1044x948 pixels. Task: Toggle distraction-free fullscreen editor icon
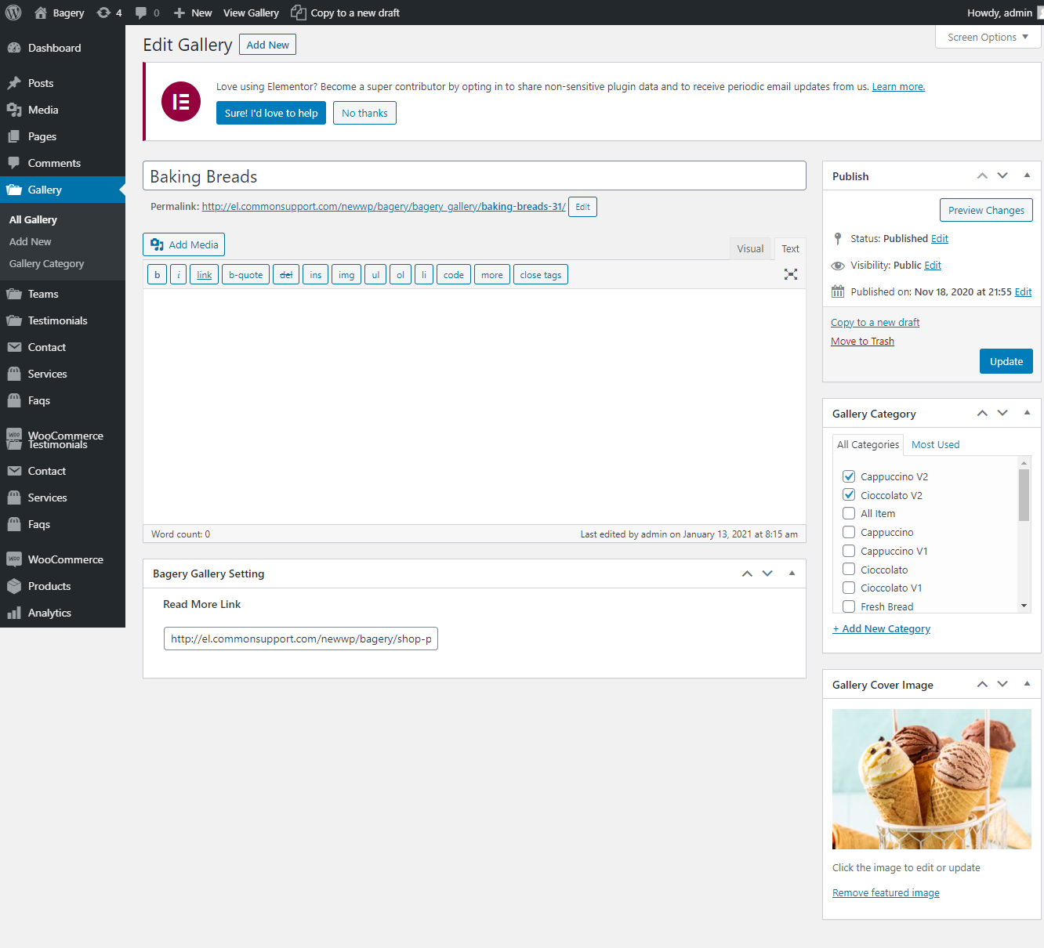coord(791,274)
